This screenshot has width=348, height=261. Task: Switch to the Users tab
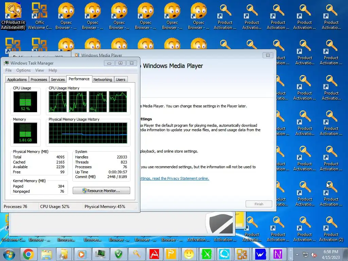[121, 80]
